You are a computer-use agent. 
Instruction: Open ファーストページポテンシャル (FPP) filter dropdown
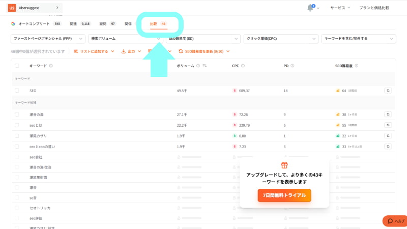pos(48,39)
